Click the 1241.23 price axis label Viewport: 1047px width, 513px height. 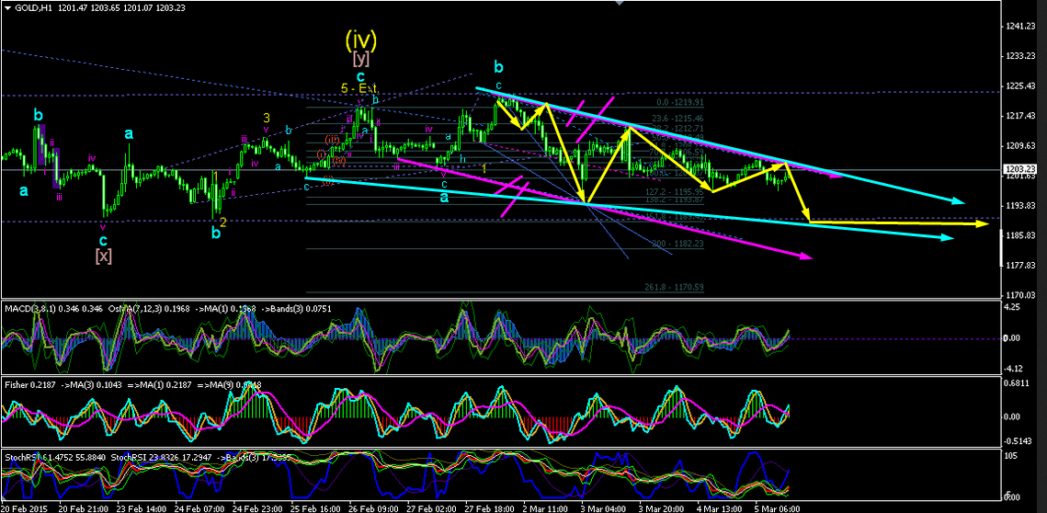click(1021, 26)
